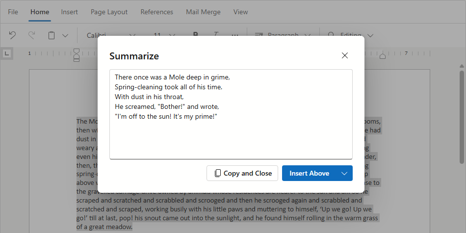Click line 'With dust in his throat,'

[x=150, y=97]
